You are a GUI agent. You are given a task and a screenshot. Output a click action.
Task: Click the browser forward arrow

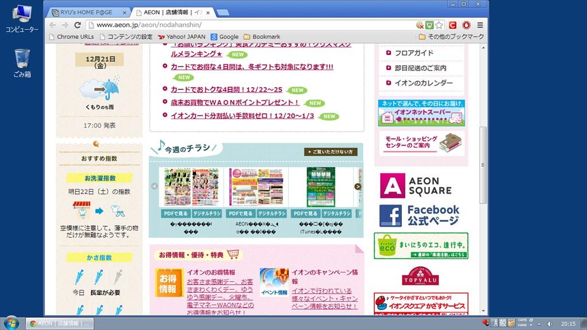pos(65,25)
